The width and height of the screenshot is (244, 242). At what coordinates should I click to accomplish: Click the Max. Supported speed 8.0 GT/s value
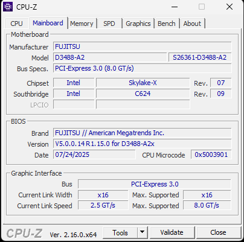[207, 205]
